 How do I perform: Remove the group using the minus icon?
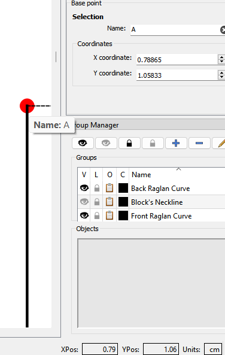pyautogui.click(x=199, y=143)
